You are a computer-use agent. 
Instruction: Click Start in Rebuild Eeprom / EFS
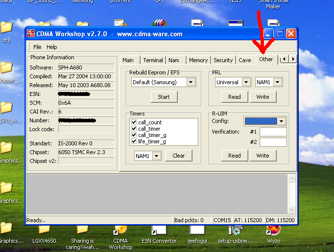point(164,97)
